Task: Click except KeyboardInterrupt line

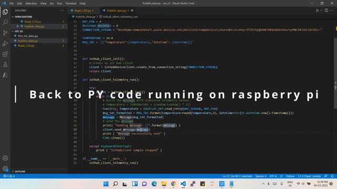Action: [110, 146]
